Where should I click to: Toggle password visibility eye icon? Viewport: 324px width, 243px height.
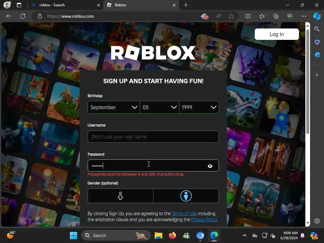210,166
